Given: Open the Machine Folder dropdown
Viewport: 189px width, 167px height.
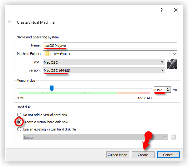Looking at the screenshot, I should (x=173, y=54).
